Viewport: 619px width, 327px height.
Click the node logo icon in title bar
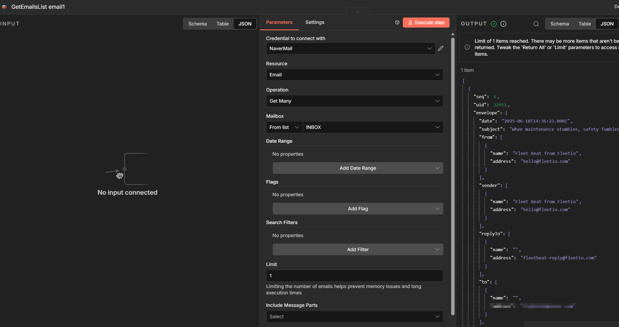(4, 7)
